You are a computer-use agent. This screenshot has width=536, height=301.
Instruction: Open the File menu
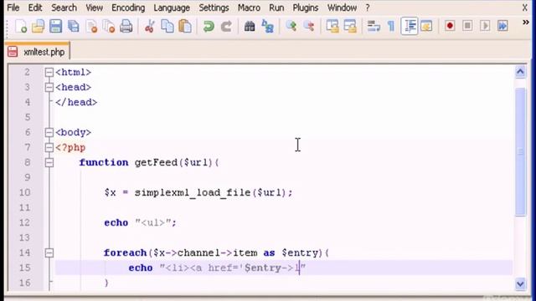click(x=13, y=8)
